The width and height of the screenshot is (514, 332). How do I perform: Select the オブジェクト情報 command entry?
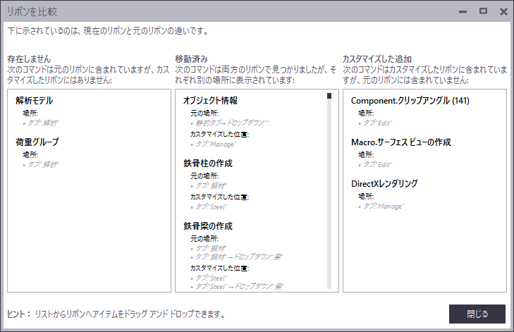[210, 101]
